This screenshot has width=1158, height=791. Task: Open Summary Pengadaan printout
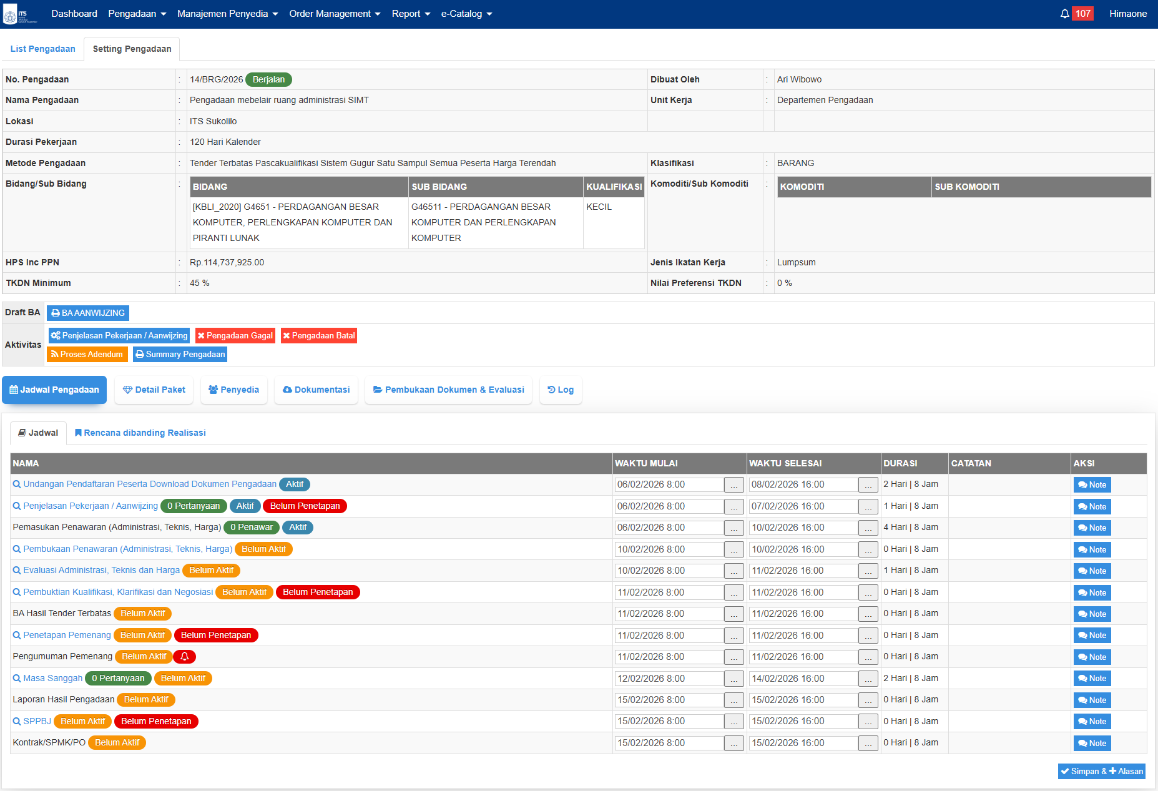180,355
